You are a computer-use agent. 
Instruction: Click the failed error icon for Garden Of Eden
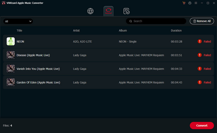coord(200,82)
